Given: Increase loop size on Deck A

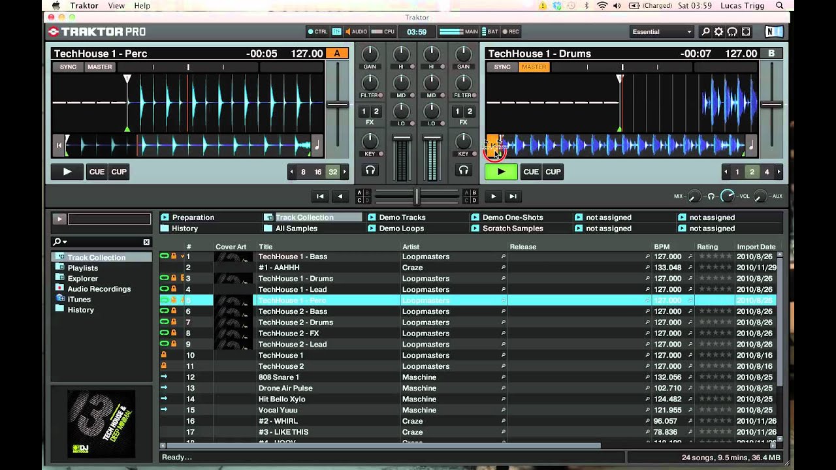Looking at the screenshot, I should tap(345, 172).
